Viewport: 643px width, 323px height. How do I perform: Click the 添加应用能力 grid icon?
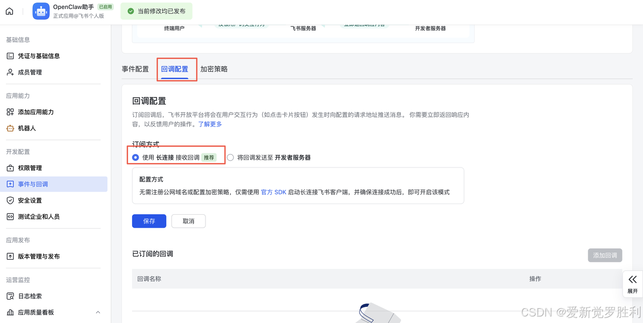pos(10,112)
